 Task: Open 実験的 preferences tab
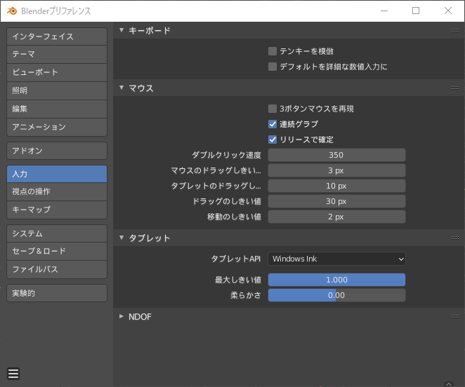pos(57,293)
